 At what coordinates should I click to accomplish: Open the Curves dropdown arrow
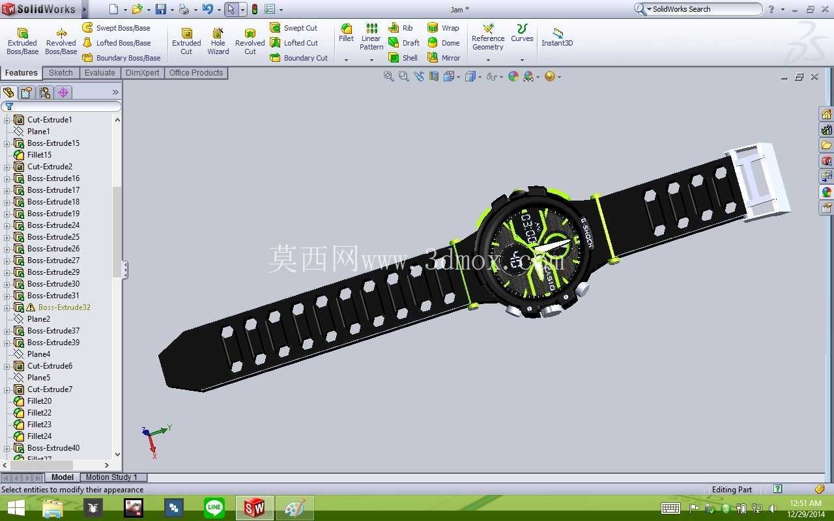[522, 60]
